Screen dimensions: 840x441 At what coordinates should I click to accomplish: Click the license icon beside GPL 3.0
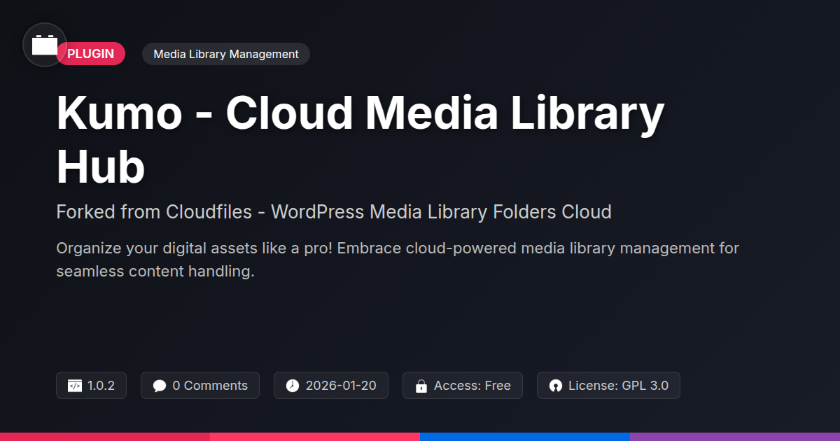point(556,386)
